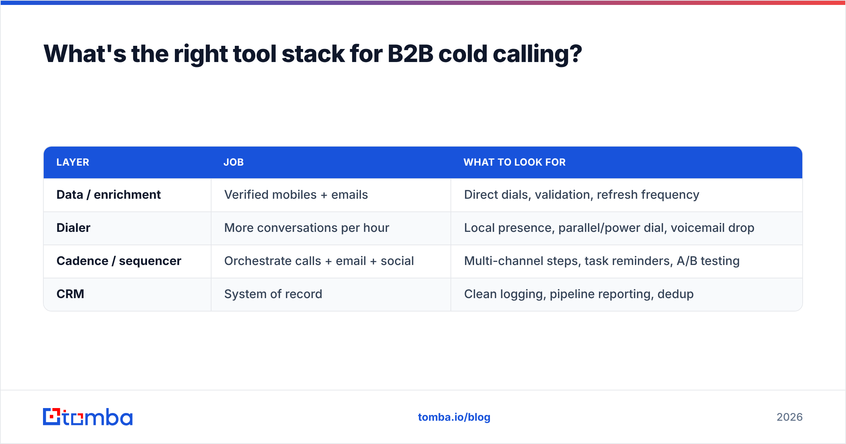The height and width of the screenshot is (444, 846).
Task: Click 'System of record' cell
Action: pyautogui.click(x=331, y=294)
